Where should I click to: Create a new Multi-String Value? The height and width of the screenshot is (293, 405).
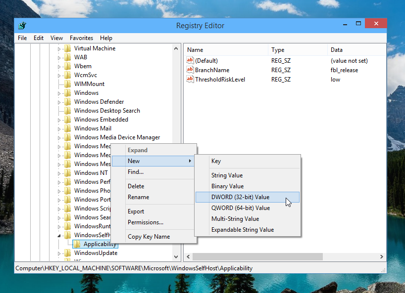248,219
